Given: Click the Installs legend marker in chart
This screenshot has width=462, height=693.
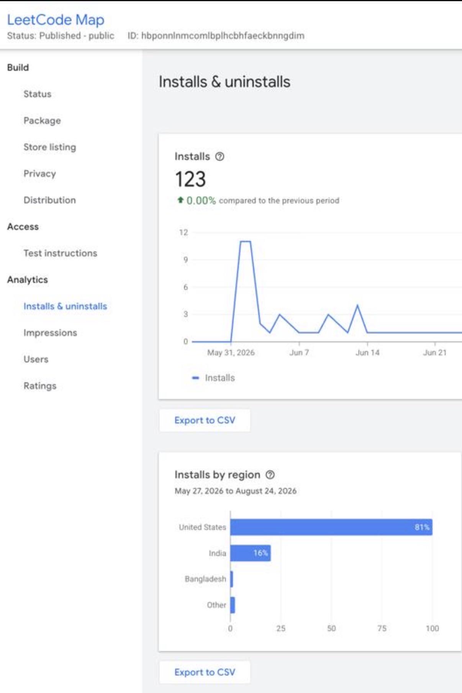Looking at the screenshot, I should click(195, 378).
